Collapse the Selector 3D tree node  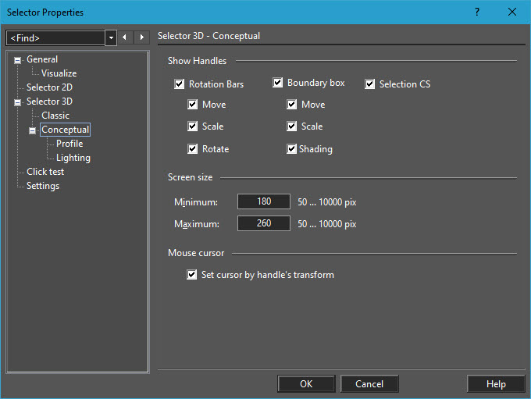tap(17, 102)
